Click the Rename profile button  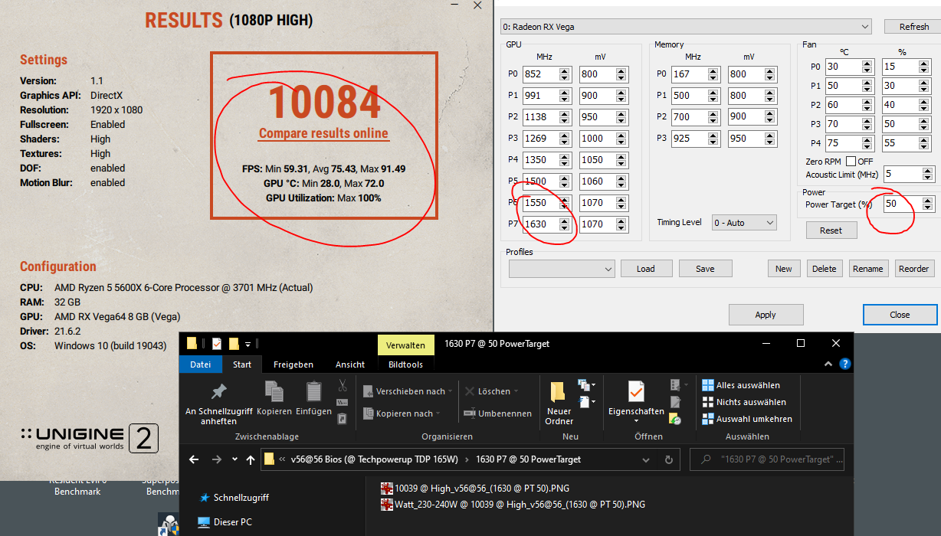[x=868, y=269]
